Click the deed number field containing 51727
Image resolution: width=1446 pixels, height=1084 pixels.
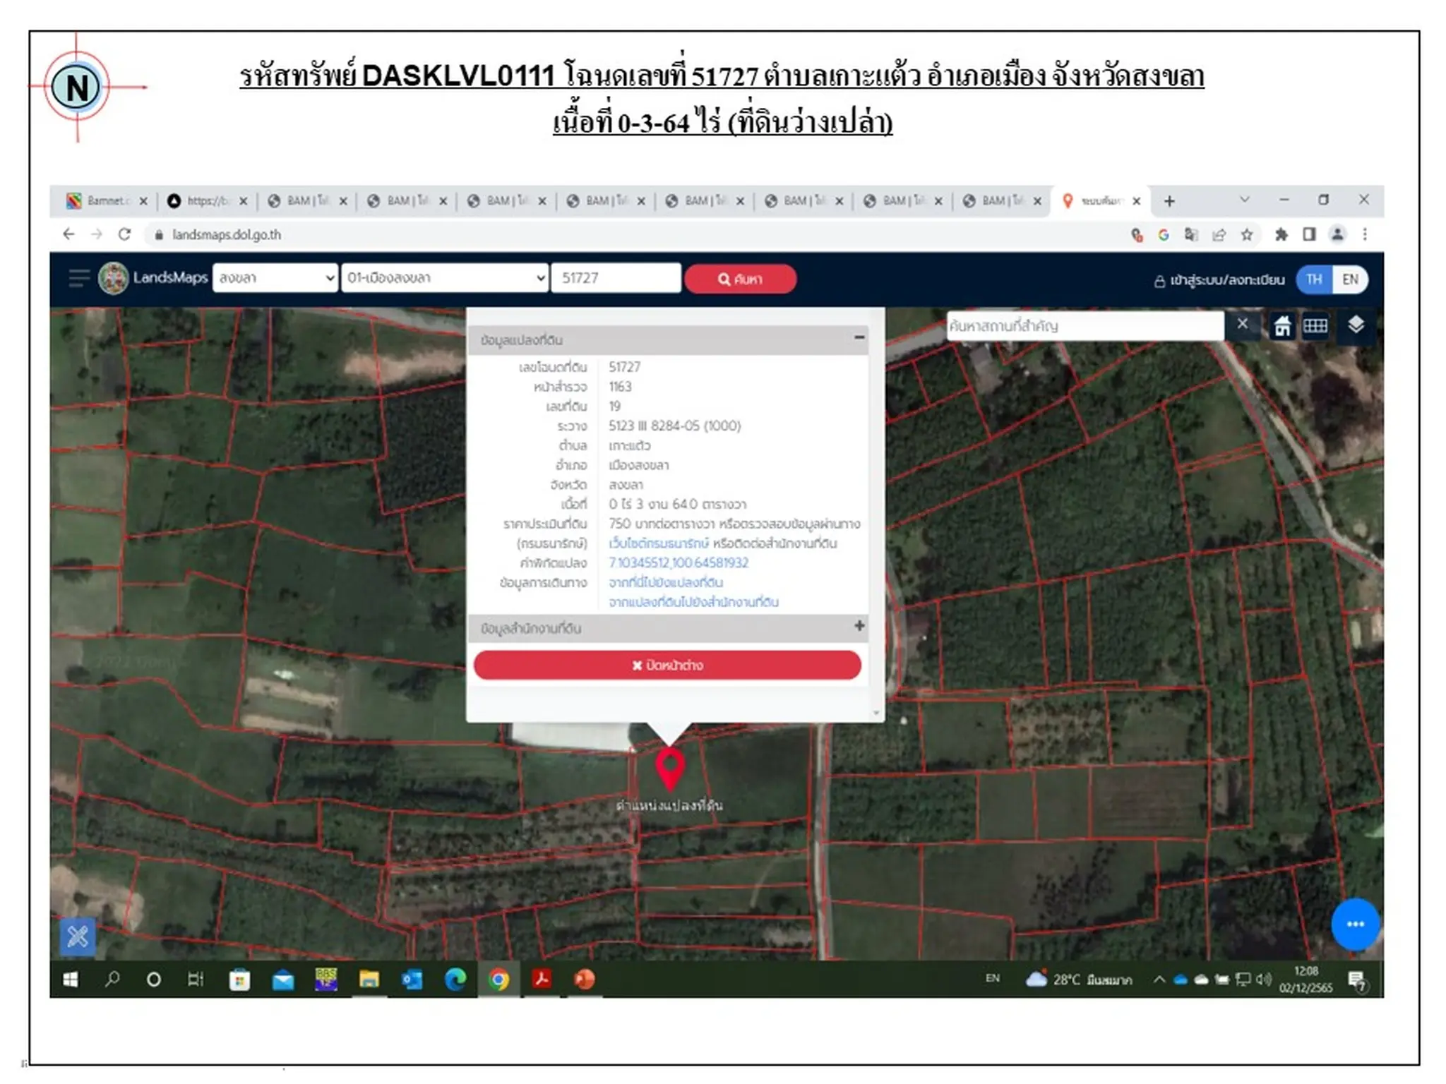point(616,278)
